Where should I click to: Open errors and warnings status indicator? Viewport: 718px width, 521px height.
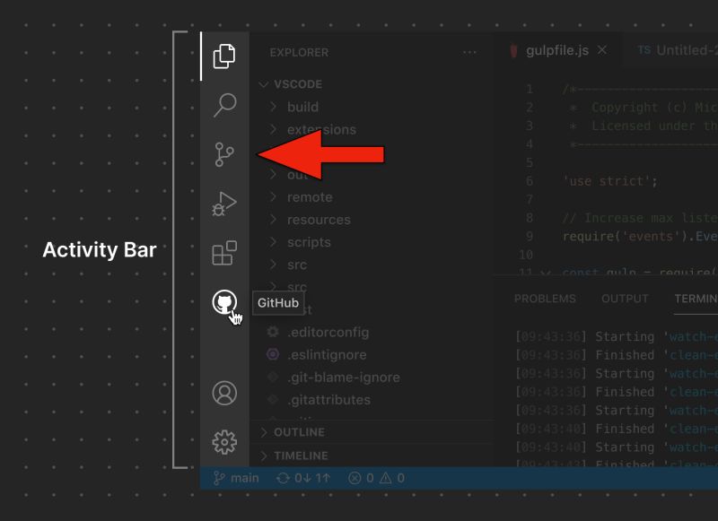pos(376,478)
